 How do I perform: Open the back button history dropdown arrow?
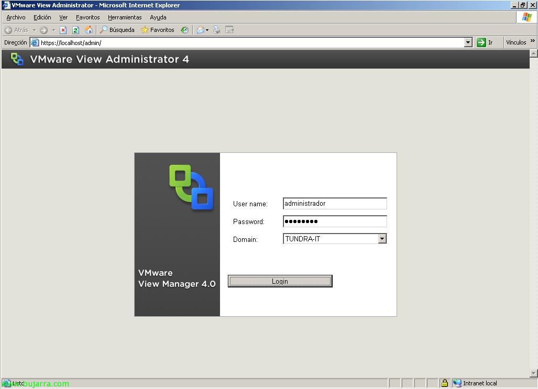(x=34, y=30)
